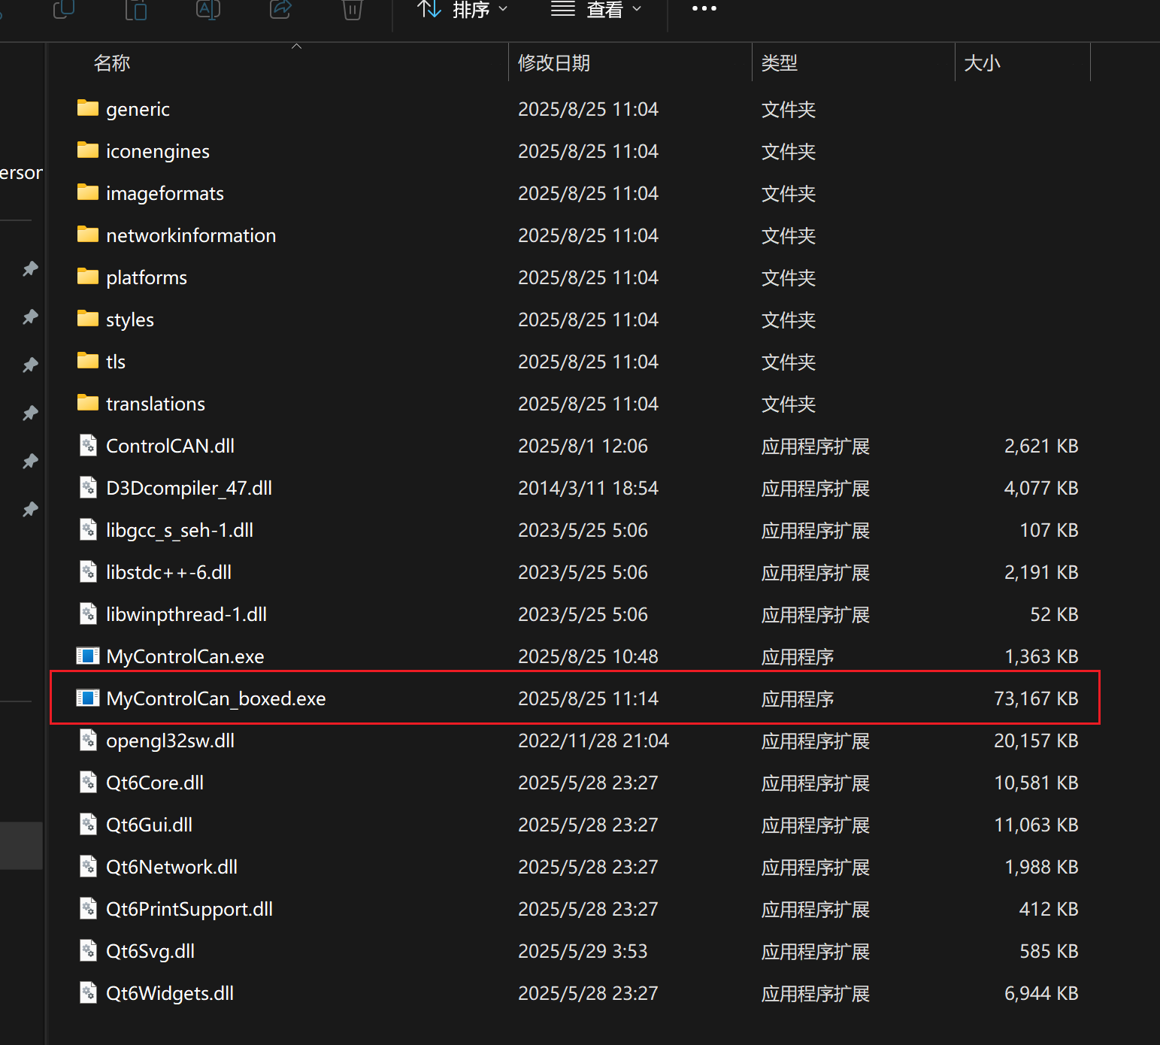Open the MyControlCan.exe application icon
The width and height of the screenshot is (1160, 1045).
[x=88, y=656]
